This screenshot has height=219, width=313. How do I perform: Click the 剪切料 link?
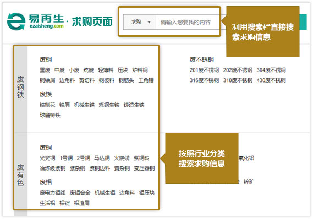coord(87,80)
